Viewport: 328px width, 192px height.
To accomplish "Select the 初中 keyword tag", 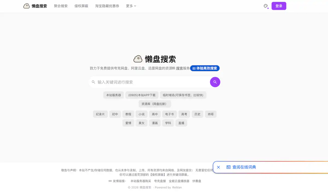I will pos(115,114).
